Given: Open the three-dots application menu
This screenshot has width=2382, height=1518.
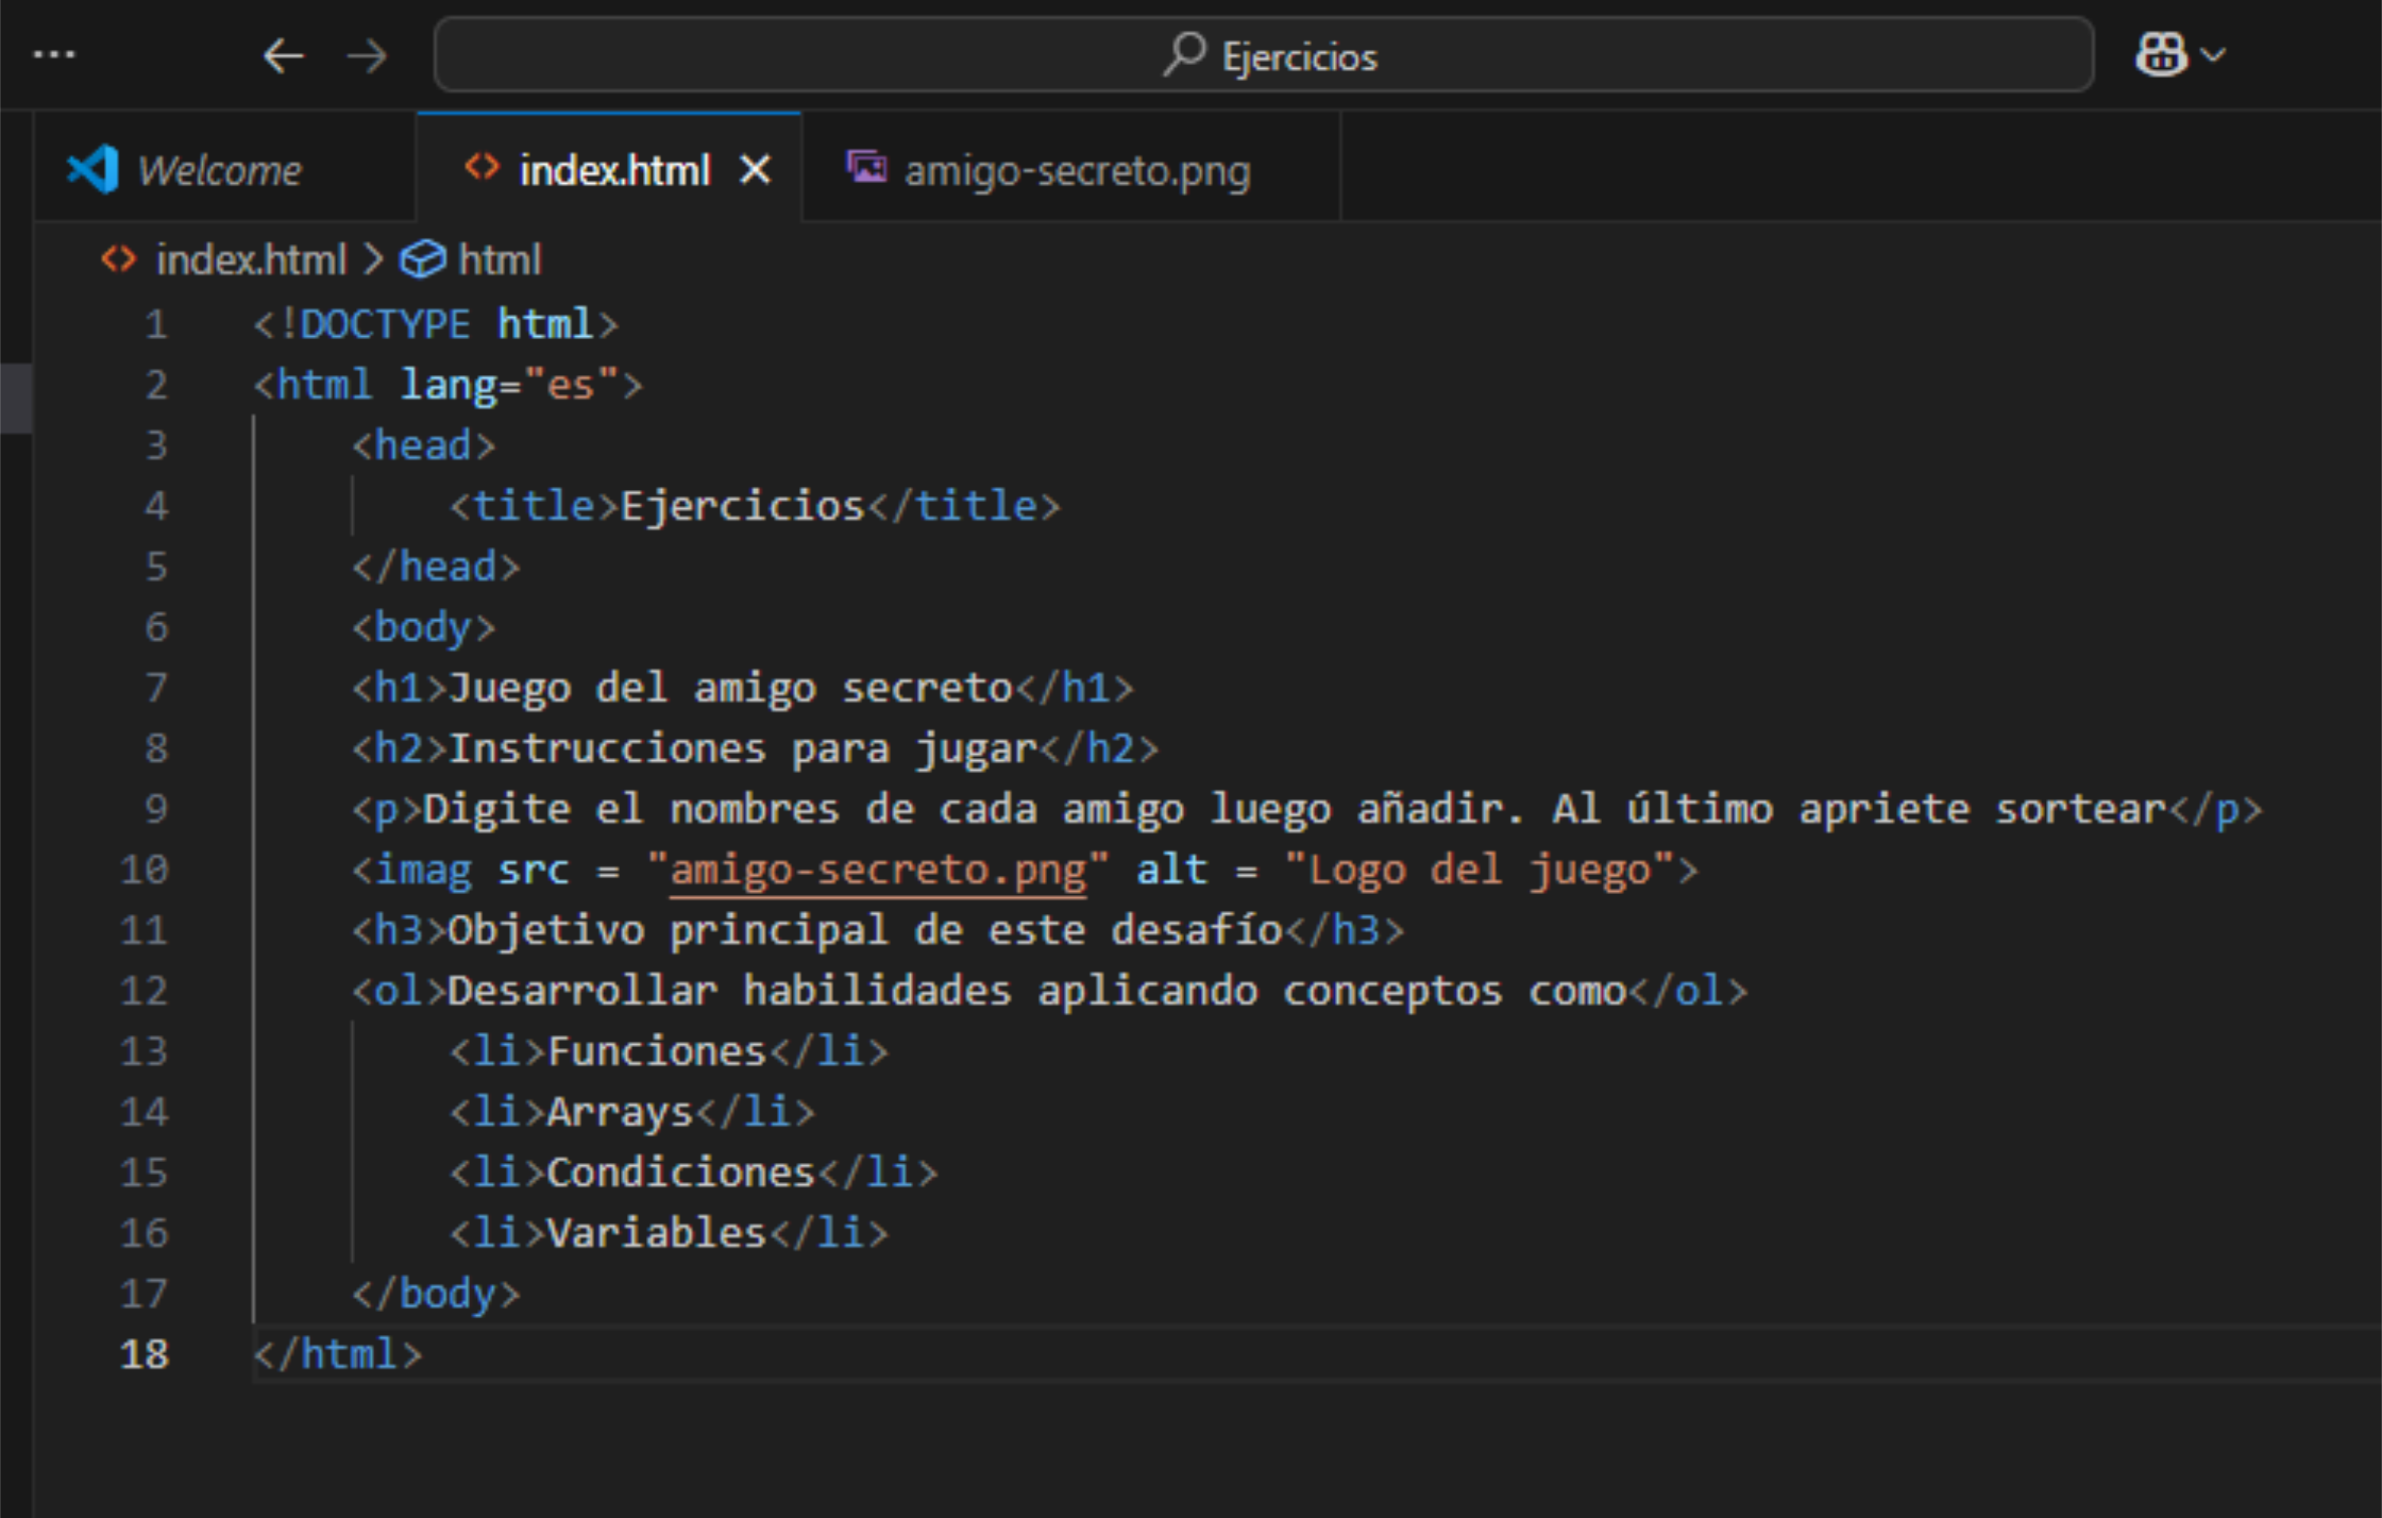Looking at the screenshot, I should point(54,54).
